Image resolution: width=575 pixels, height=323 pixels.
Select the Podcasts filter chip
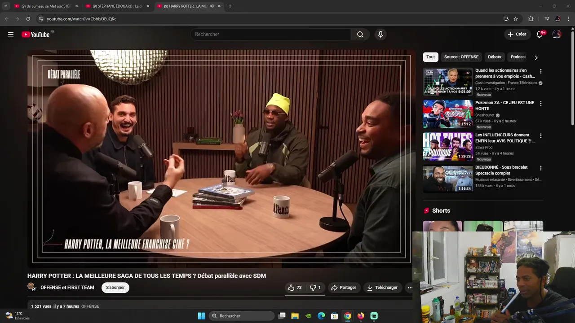tap(517, 57)
